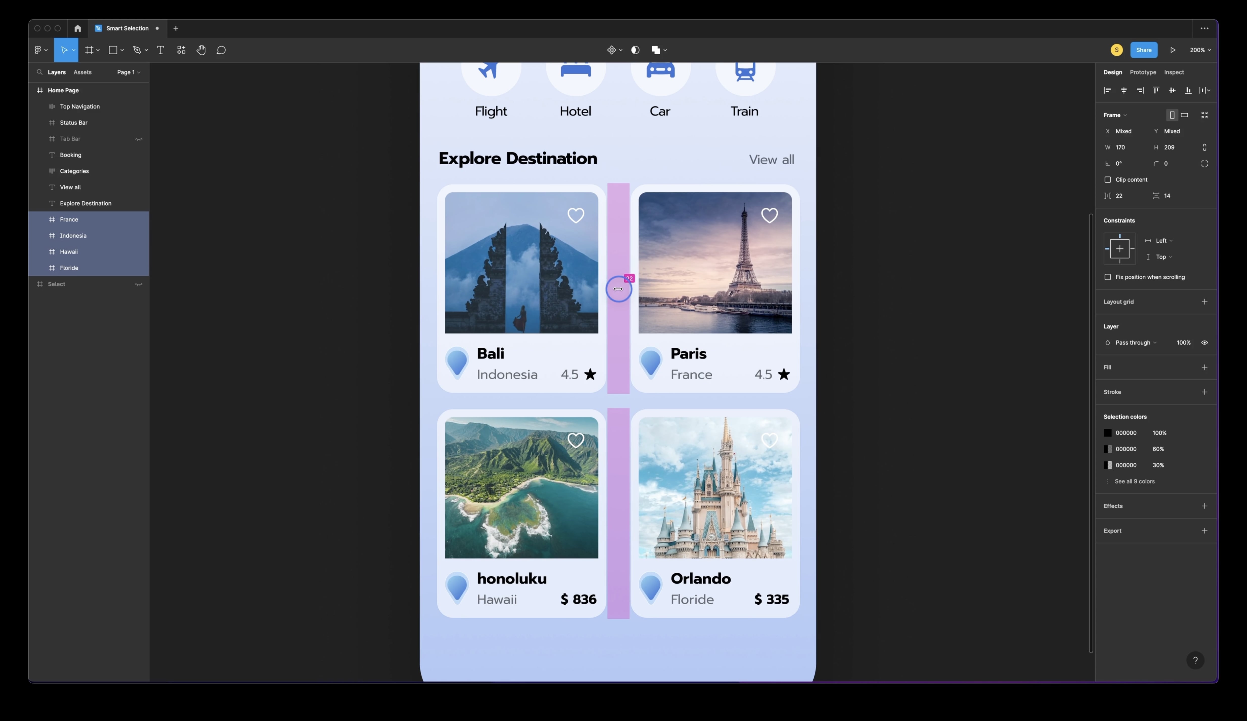The image size is (1247, 721).
Task: Select the Text tool in toolbar
Action: coord(160,50)
